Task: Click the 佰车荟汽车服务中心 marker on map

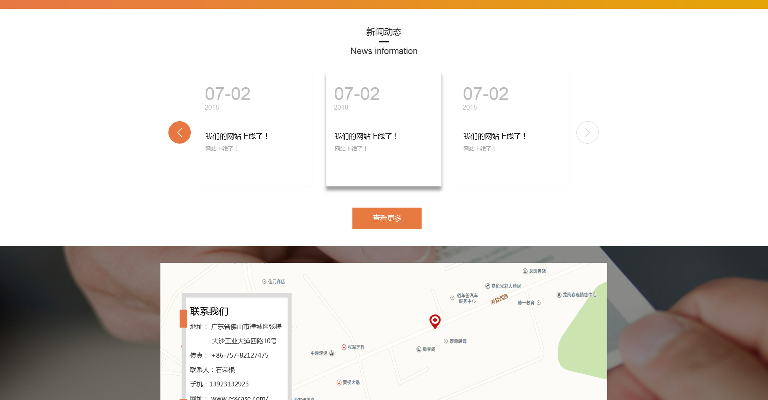Action: [452, 298]
